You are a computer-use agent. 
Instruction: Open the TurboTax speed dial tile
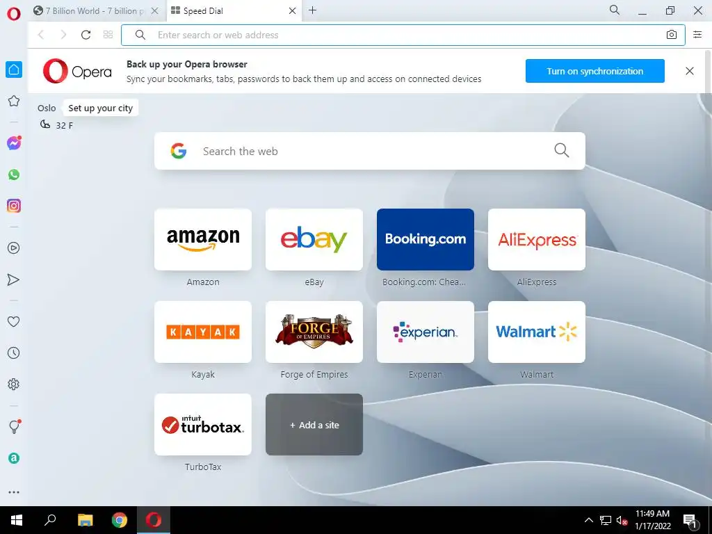203,425
